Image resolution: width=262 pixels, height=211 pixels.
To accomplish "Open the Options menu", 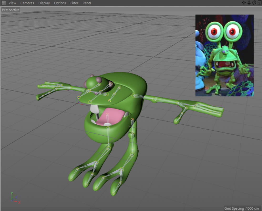I will (60, 3).
